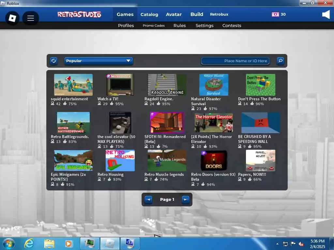This screenshot has width=334, height=250.
Task: Click the 'Ragdoll Engine.' title text
Action: (x=159, y=99)
